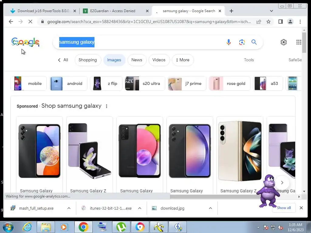
Task: Go back to All results
Action: 63,60
